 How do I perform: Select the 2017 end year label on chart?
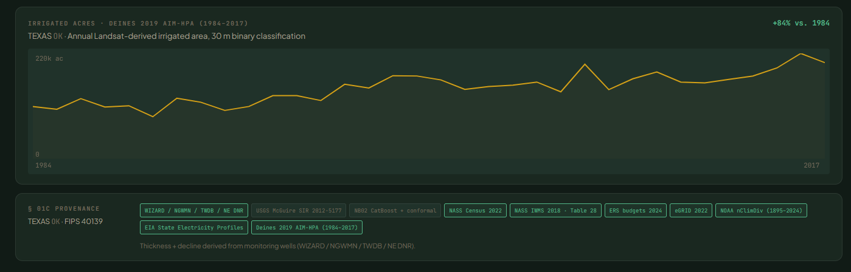tap(811, 165)
